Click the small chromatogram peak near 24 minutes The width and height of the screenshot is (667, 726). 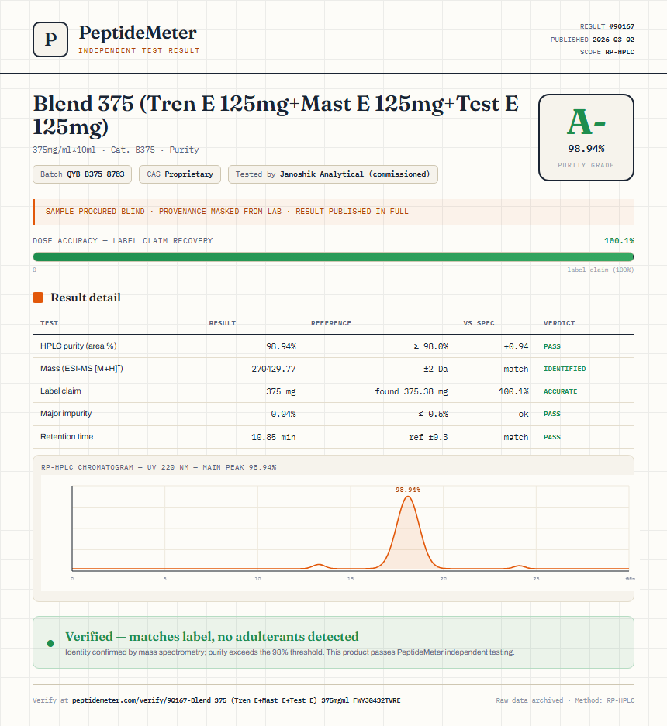coord(520,566)
